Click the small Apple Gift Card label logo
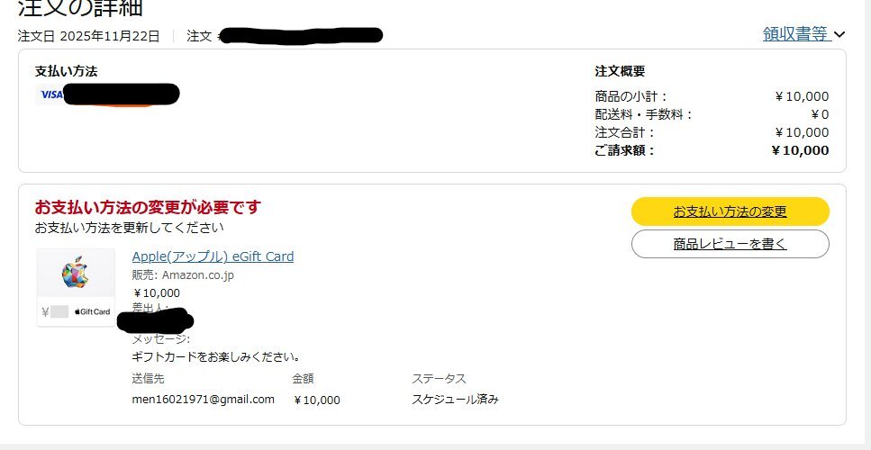This screenshot has height=450, width=871. pos(92,311)
